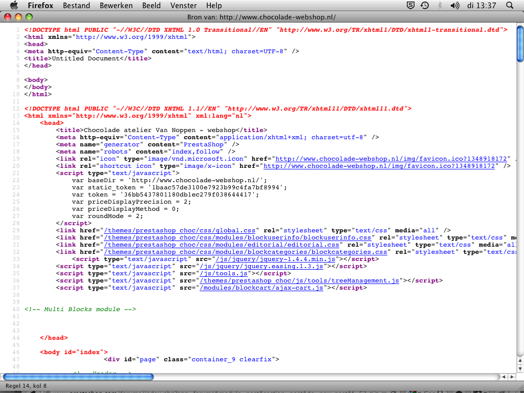The width and height of the screenshot is (524, 393).
Task: Open the blockcategories.css link
Action: (246, 252)
